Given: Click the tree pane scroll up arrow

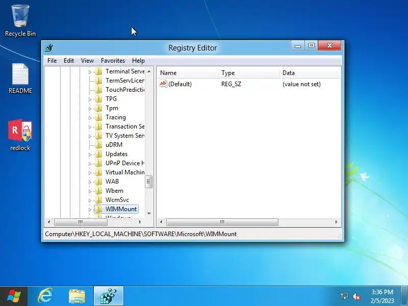Looking at the screenshot, I should [149, 71].
